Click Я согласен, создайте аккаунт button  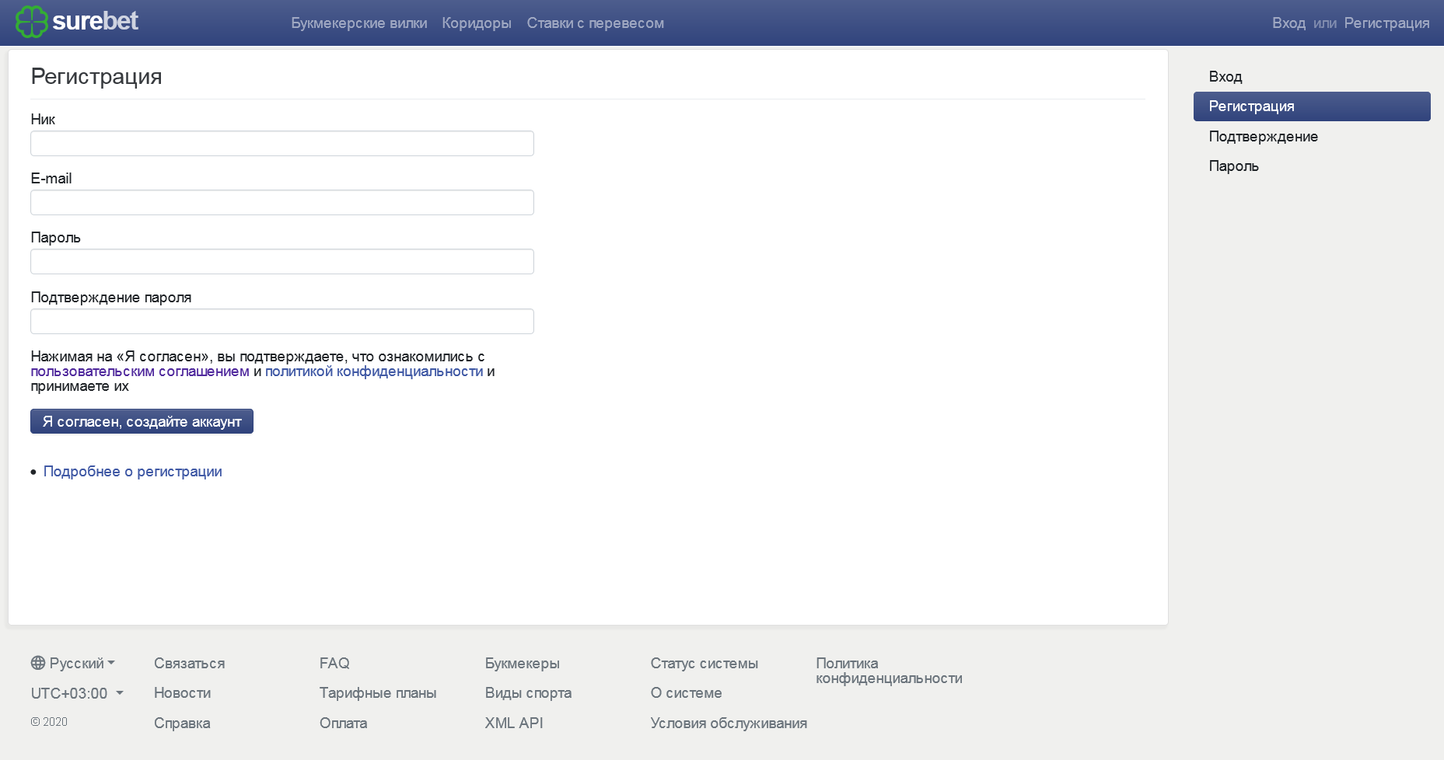click(142, 421)
